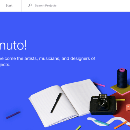Click the black Holga camera body
The image size is (130, 130).
point(103,105)
